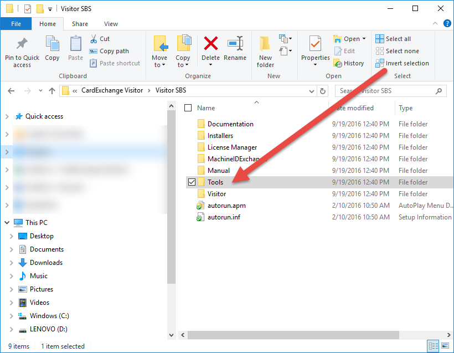The height and width of the screenshot is (353, 454).
Task: Select the autorun.inf file row
Action: [x=319, y=217]
